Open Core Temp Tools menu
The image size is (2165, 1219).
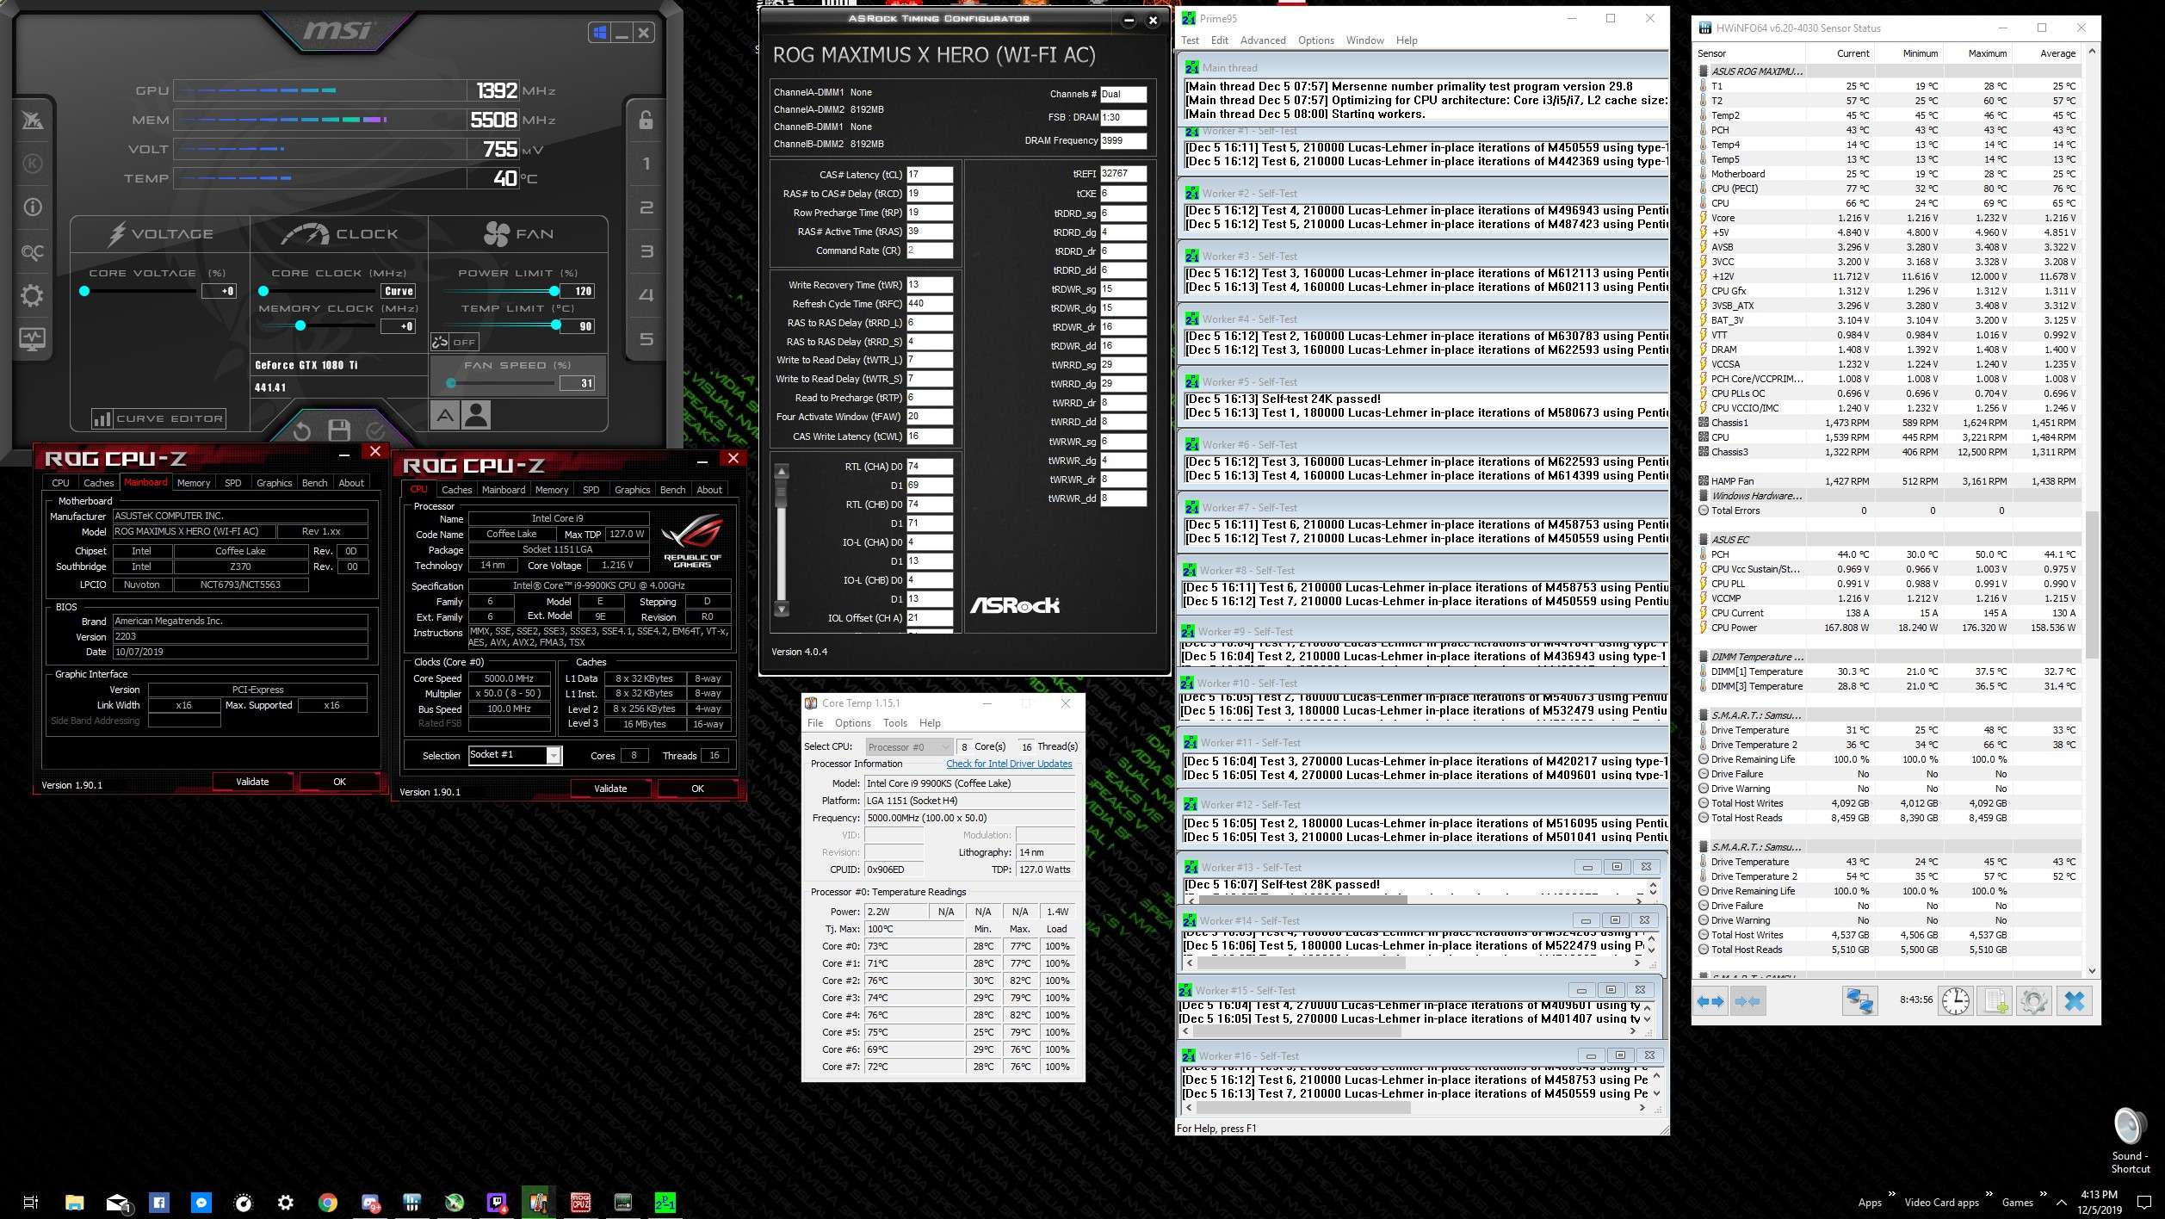point(895,723)
